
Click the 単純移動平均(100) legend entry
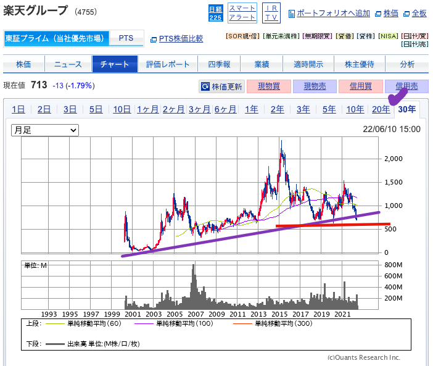[174, 323]
